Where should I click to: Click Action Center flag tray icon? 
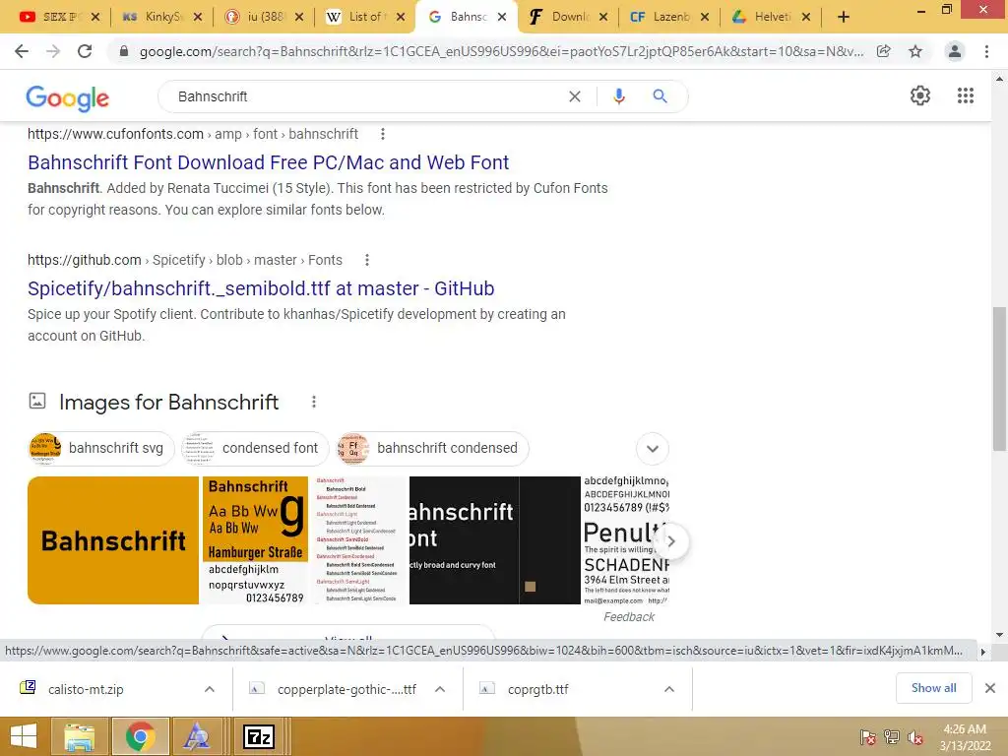[x=868, y=737]
